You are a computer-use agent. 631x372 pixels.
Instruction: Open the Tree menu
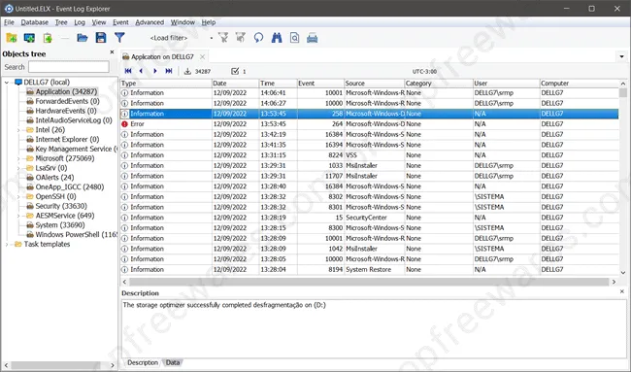tap(61, 22)
